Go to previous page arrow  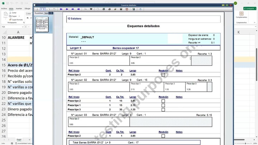point(67,9)
